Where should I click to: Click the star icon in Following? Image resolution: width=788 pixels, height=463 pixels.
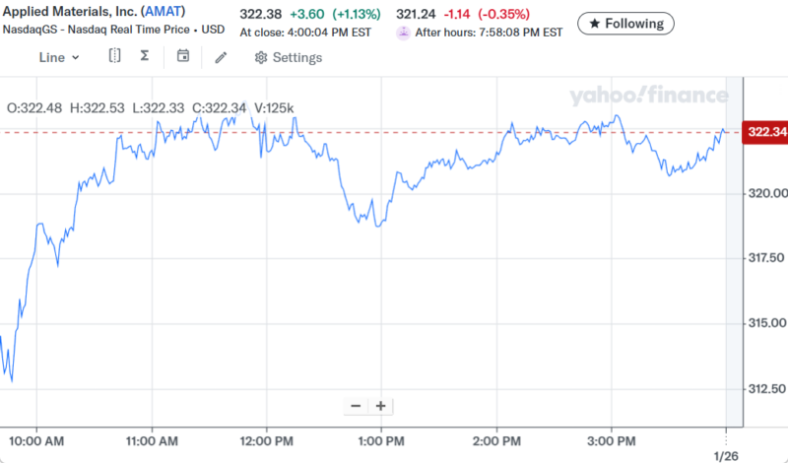click(594, 23)
